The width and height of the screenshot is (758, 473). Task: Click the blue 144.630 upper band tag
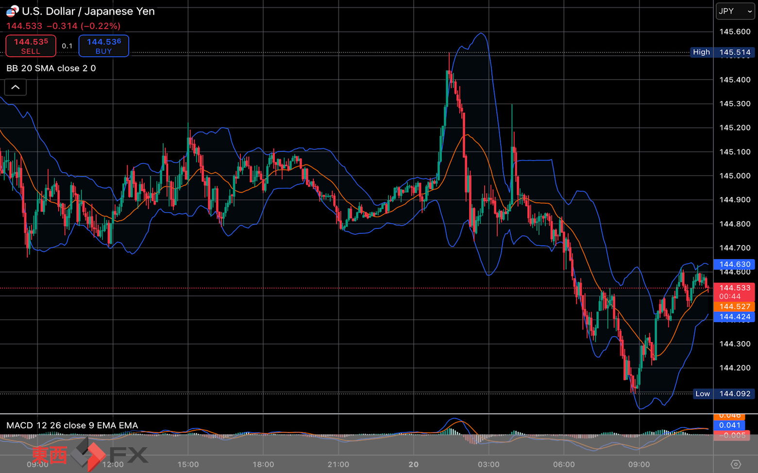[x=734, y=264]
